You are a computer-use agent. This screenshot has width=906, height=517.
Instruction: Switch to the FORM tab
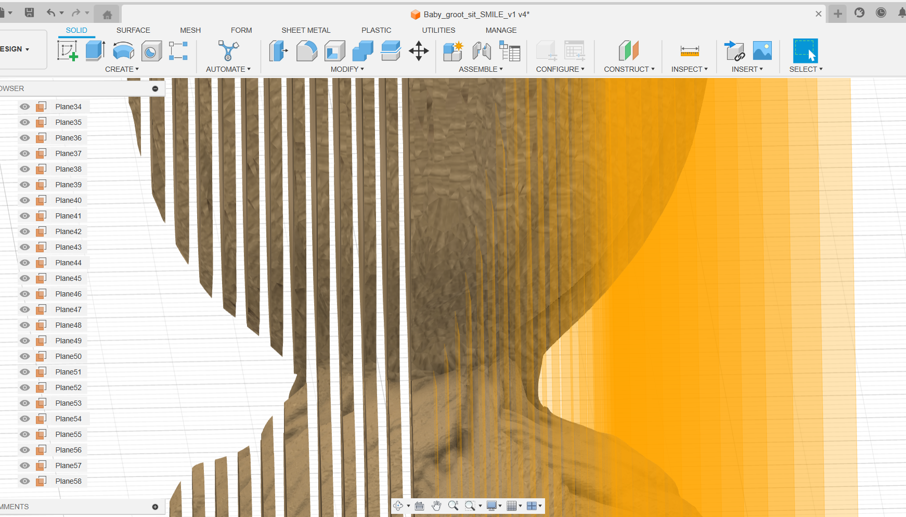tap(241, 30)
